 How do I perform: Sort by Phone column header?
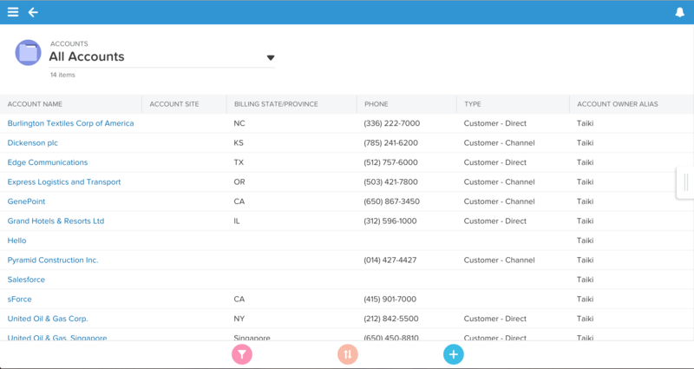[376, 104]
